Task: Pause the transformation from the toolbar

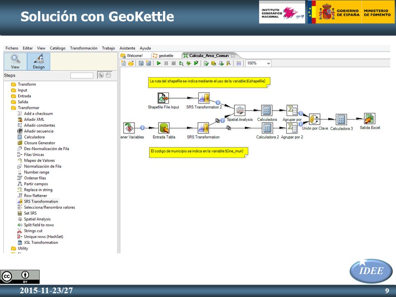Action: pos(166,63)
